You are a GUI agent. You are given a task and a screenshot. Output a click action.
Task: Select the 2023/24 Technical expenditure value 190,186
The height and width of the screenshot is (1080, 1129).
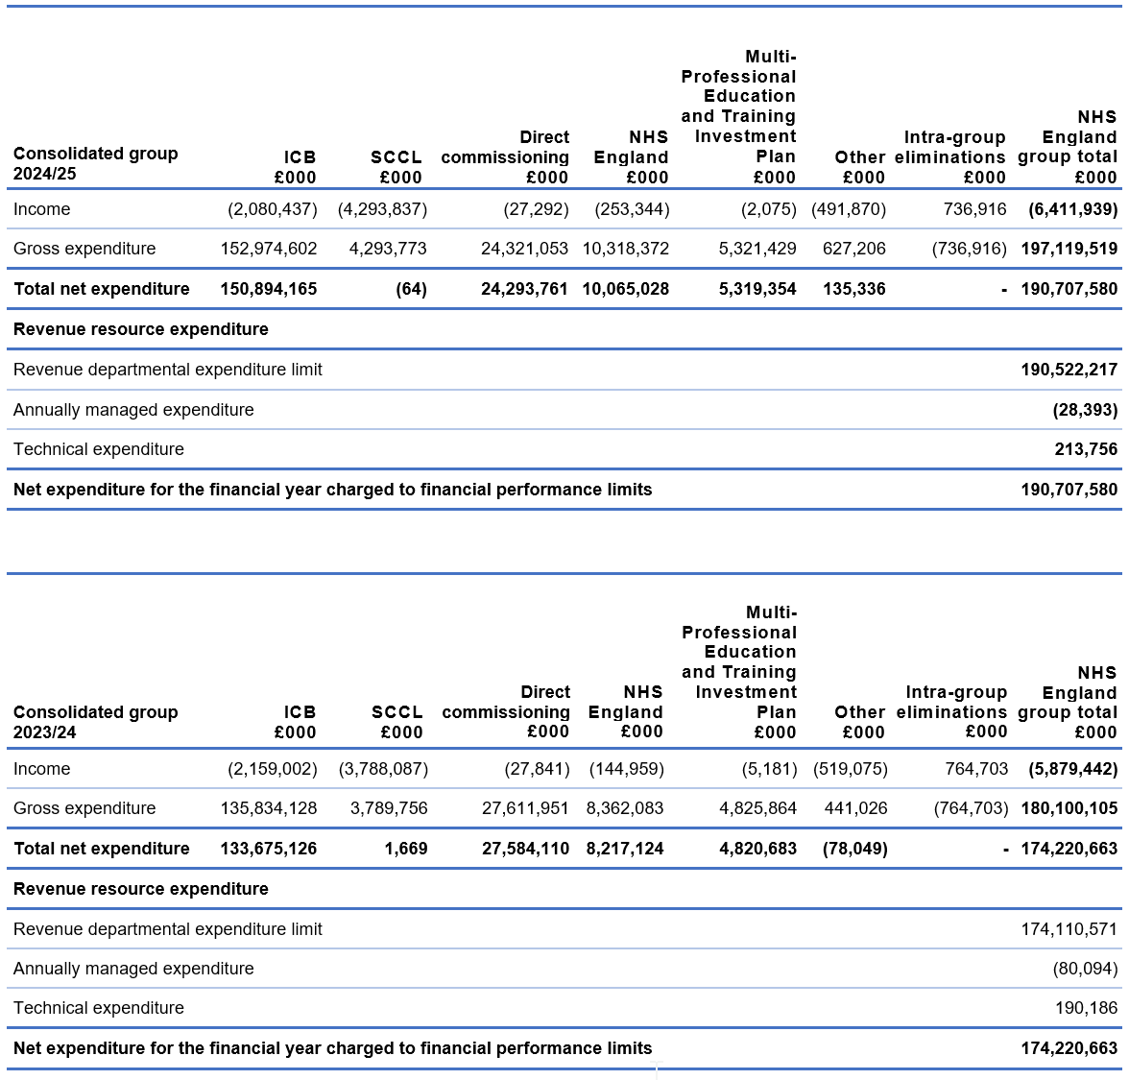1086,1008
